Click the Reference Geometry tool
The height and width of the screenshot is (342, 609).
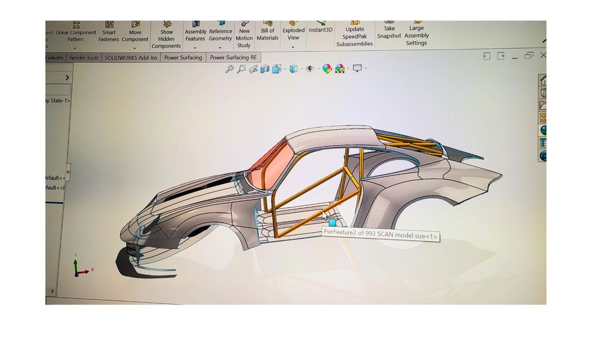[x=220, y=32]
